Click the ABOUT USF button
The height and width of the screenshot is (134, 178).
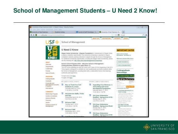pyautogui.click(x=96, y=39)
